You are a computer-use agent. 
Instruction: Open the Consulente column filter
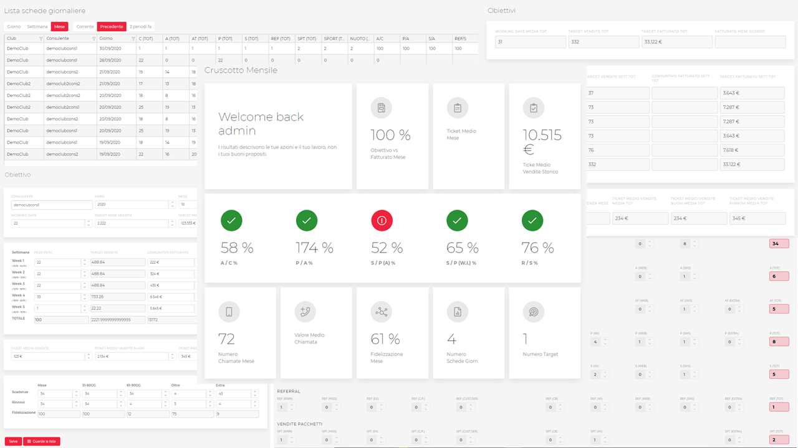tap(94, 39)
